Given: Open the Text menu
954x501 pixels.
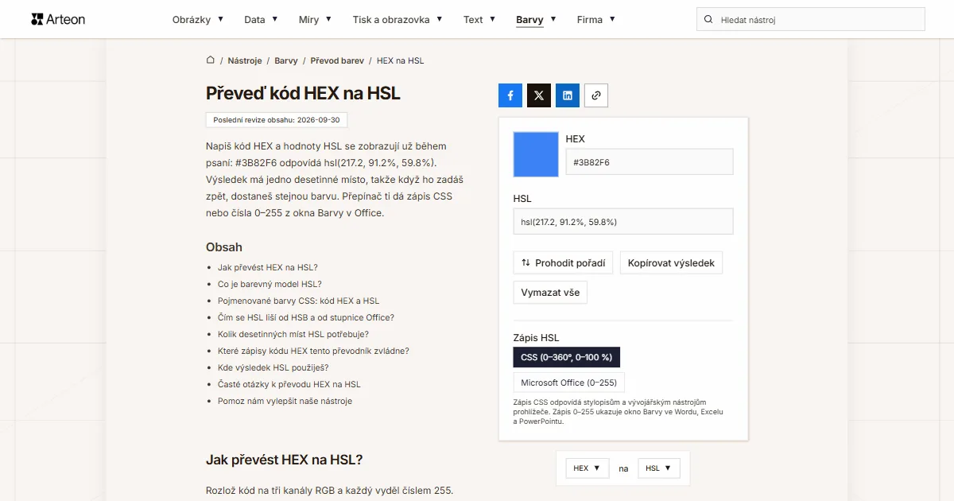Looking at the screenshot, I should (x=479, y=19).
